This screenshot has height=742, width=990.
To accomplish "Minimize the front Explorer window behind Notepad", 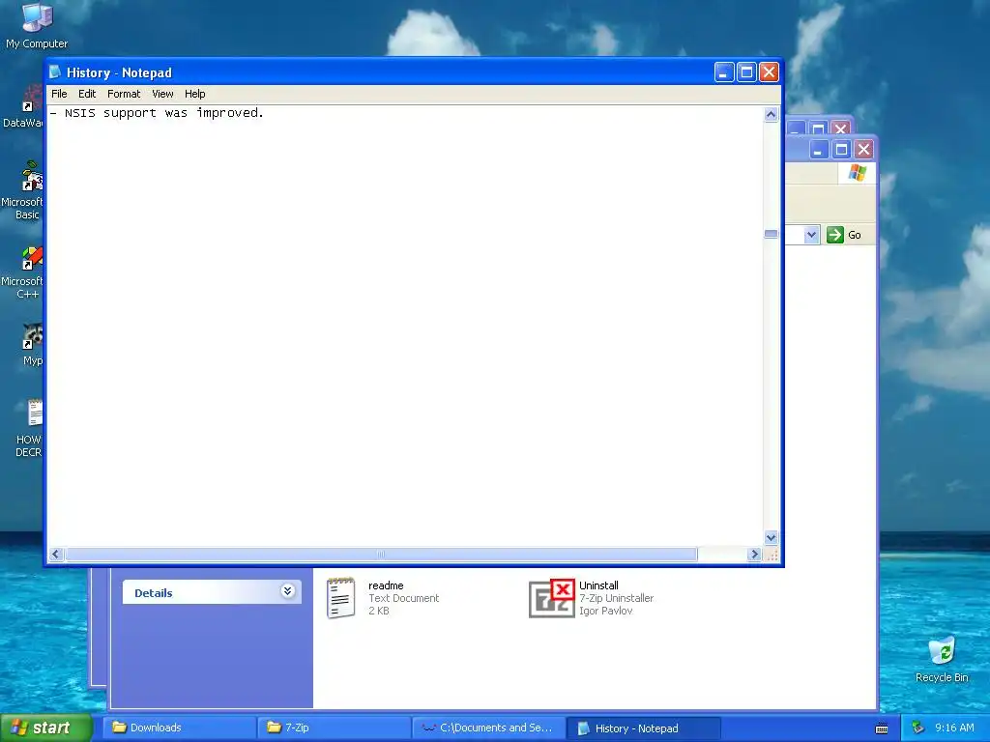I will (819, 150).
